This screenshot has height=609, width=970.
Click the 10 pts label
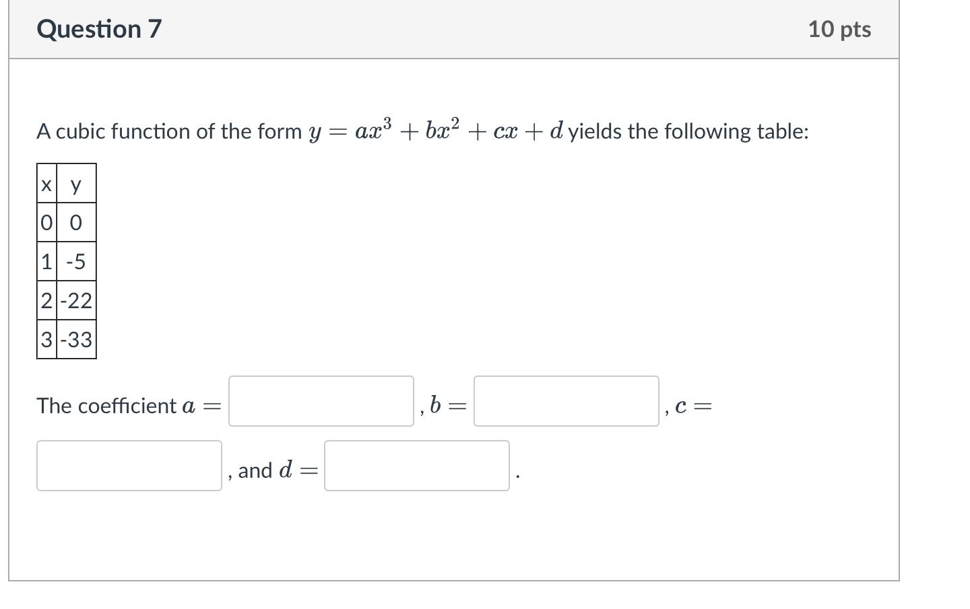[x=841, y=28]
